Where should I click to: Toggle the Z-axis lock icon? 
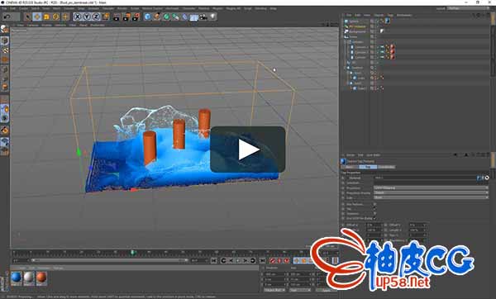point(96,17)
